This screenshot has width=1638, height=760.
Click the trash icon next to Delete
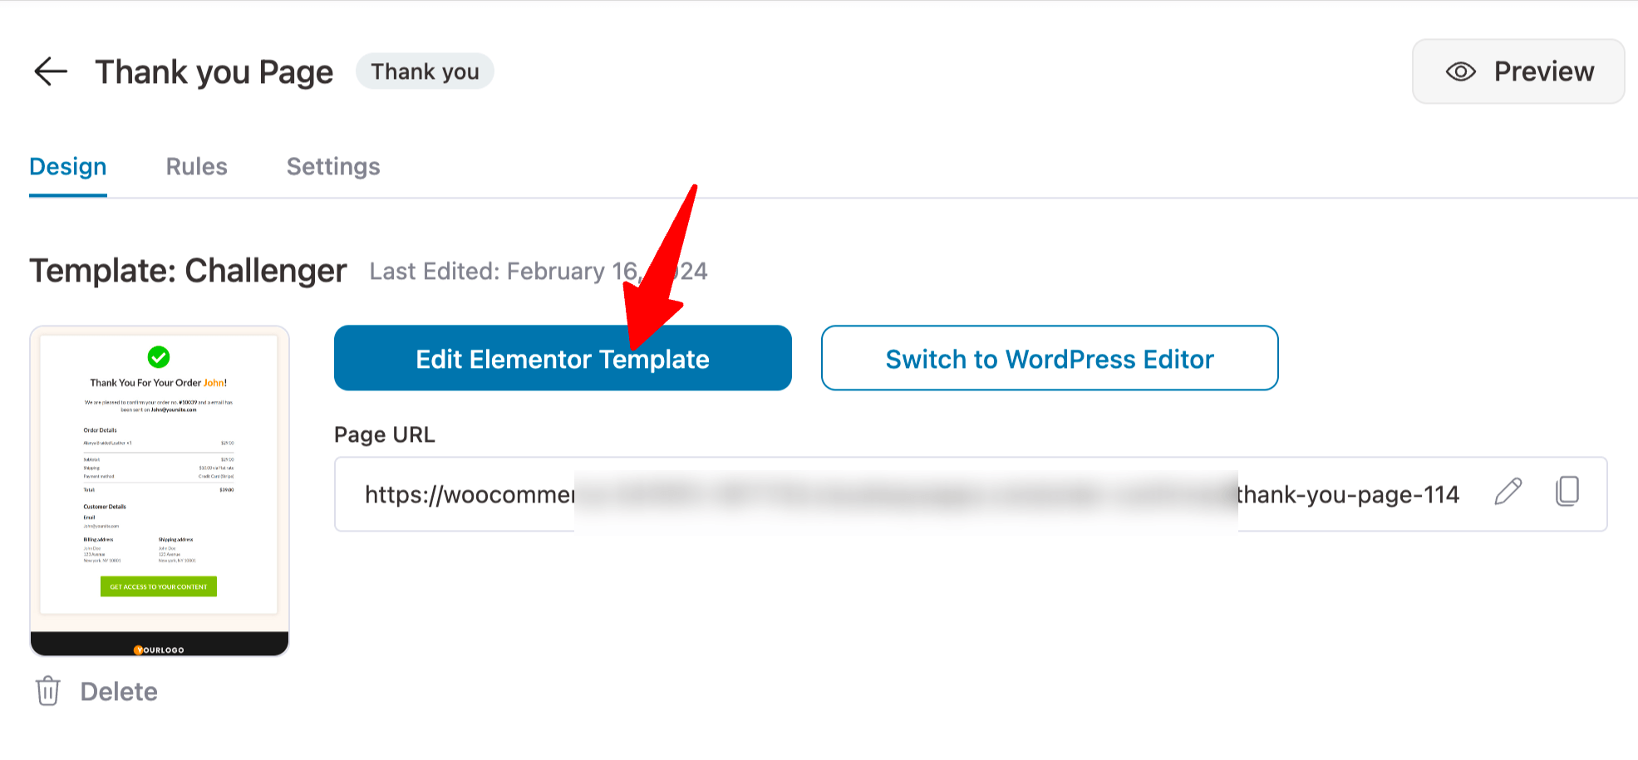(x=48, y=691)
